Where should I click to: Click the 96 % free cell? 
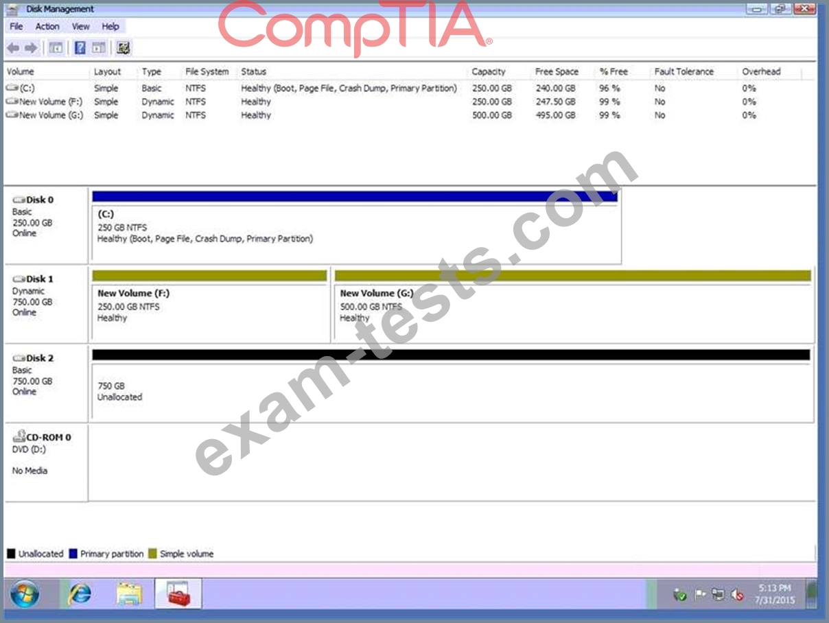[609, 89]
